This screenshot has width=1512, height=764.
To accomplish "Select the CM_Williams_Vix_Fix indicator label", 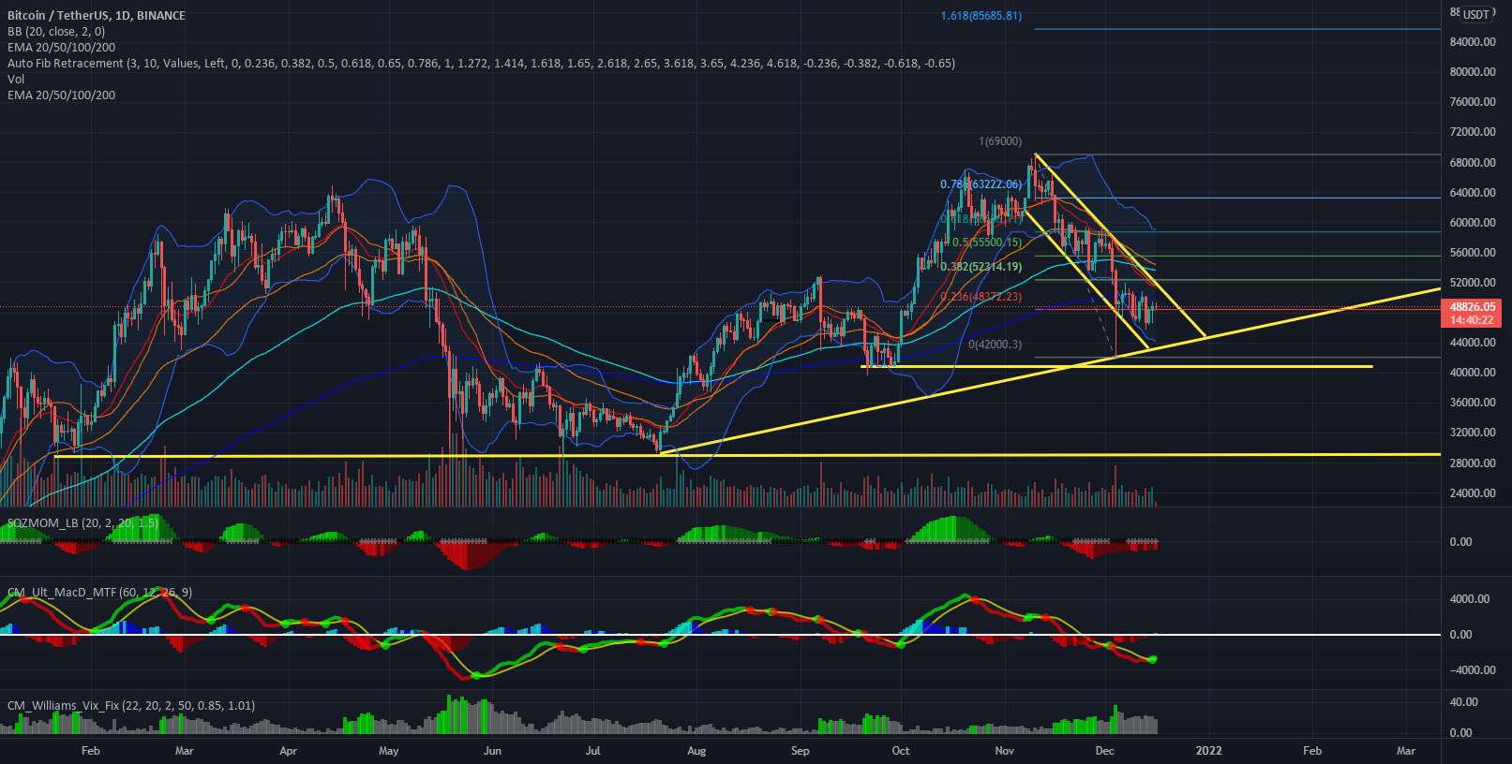I will 131,705.
